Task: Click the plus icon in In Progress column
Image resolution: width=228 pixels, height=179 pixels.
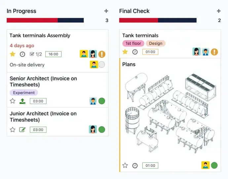Action: [x=106, y=11]
